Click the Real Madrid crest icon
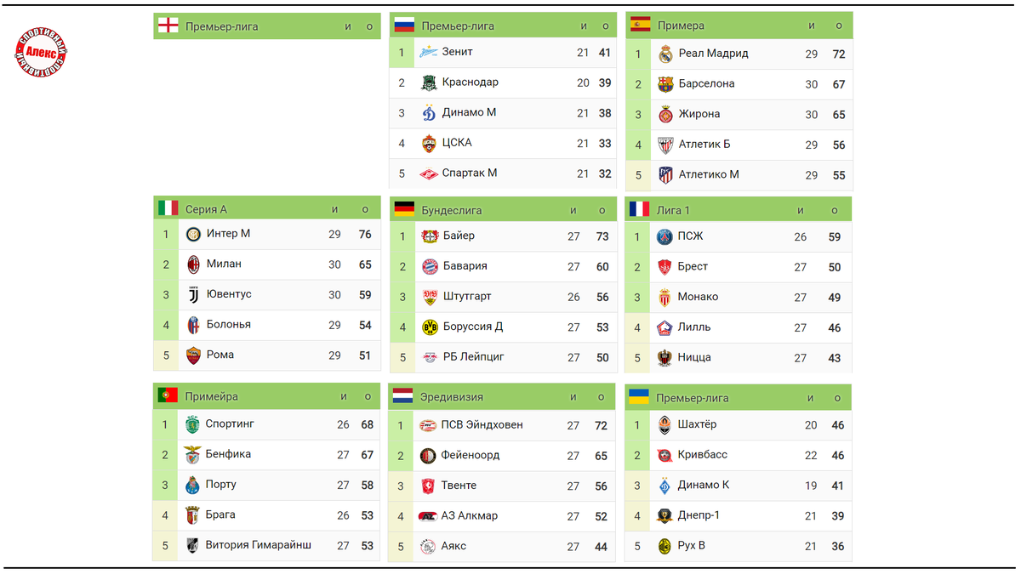The image size is (1021, 574). [x=665, y=54]
